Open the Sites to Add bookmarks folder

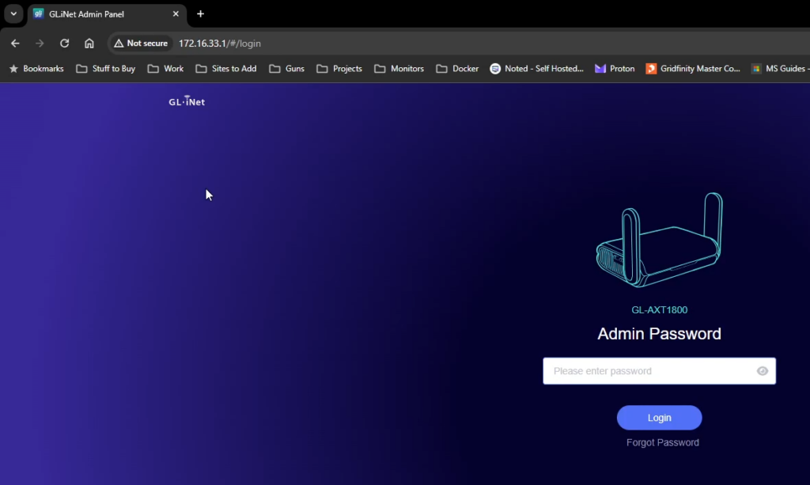pos(225,69)
